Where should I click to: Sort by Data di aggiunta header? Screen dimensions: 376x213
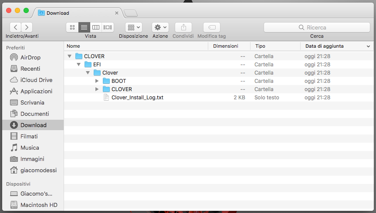coord(325,46)
